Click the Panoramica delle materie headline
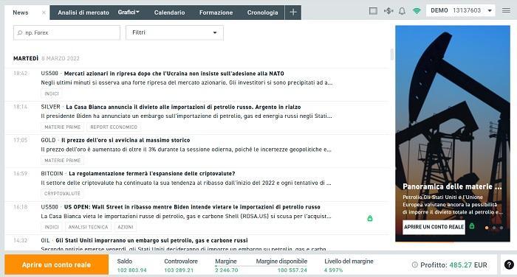 point(452,186)
